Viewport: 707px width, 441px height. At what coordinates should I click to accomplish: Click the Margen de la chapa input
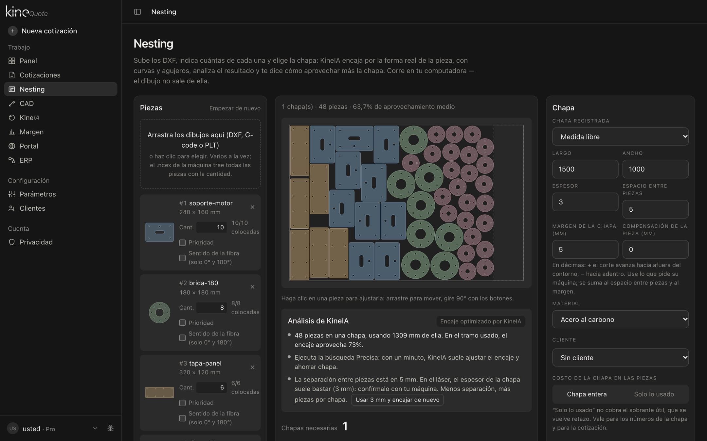click(585, 249)
